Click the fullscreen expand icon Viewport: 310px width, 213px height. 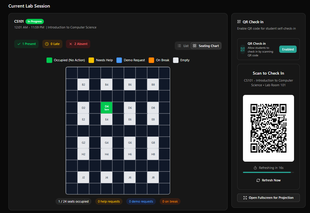click(x=245, y=198)
